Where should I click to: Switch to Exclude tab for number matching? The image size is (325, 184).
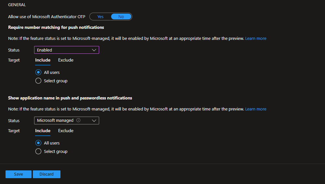tap(66, 60)
